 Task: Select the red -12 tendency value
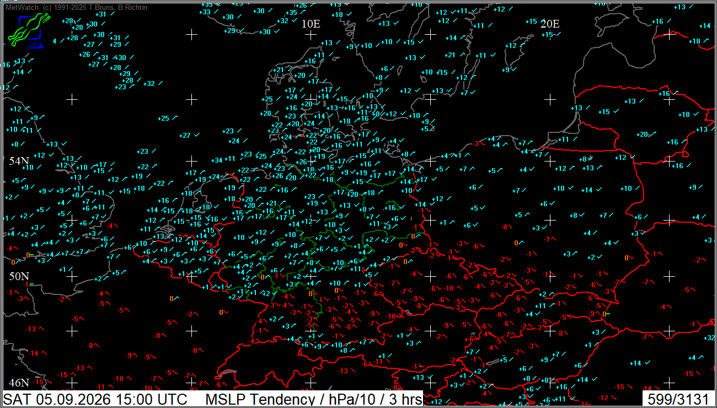point(603,398)
